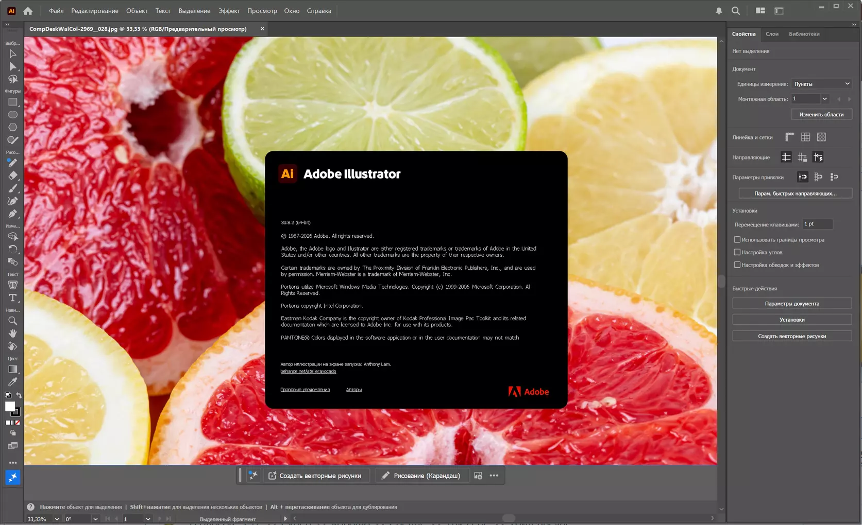The width and height of the screenshot is (862, 525).
Task: Open the 'Файл' menu
Action: pos(56,11)
